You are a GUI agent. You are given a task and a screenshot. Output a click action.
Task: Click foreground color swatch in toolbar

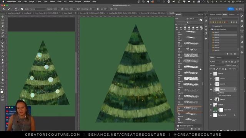pyautogui.click(x=2, y=92)
